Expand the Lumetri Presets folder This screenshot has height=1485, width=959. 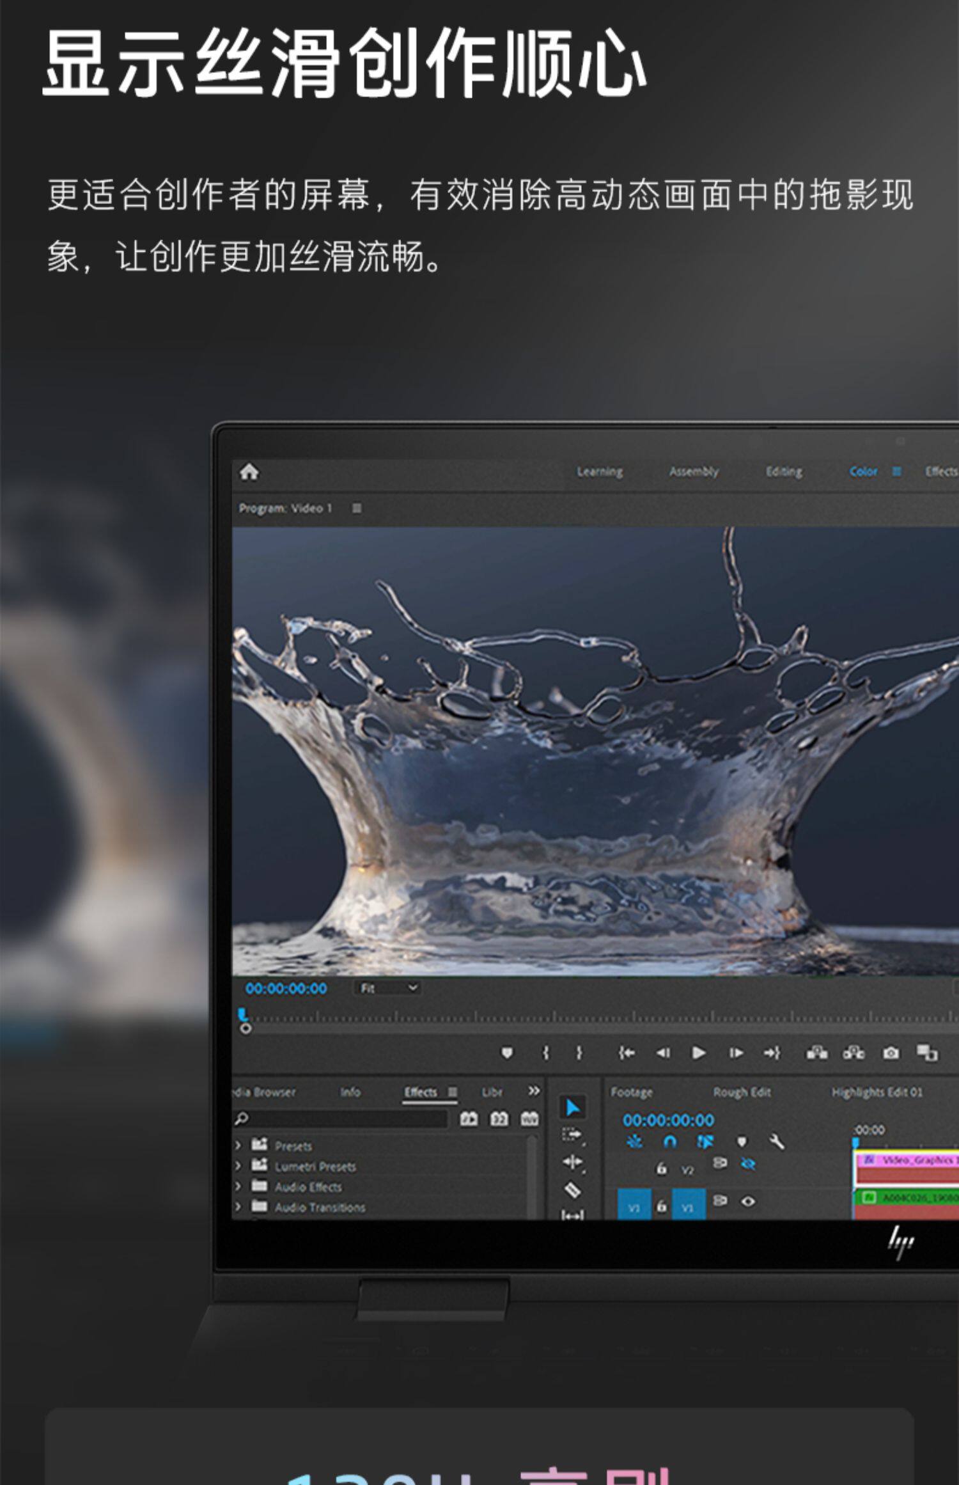point(238,1166)
